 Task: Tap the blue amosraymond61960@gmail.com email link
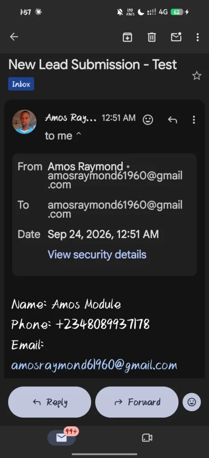click(x=94, y=365)
